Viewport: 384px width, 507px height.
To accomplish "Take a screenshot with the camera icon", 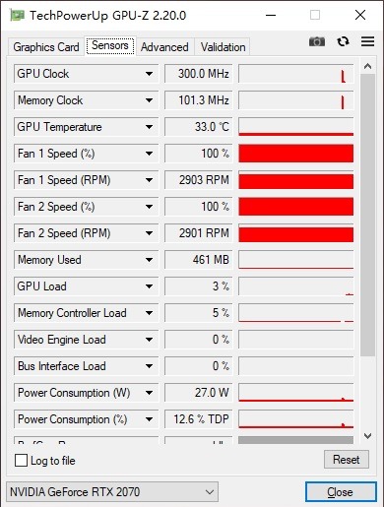I will [317, 41].
